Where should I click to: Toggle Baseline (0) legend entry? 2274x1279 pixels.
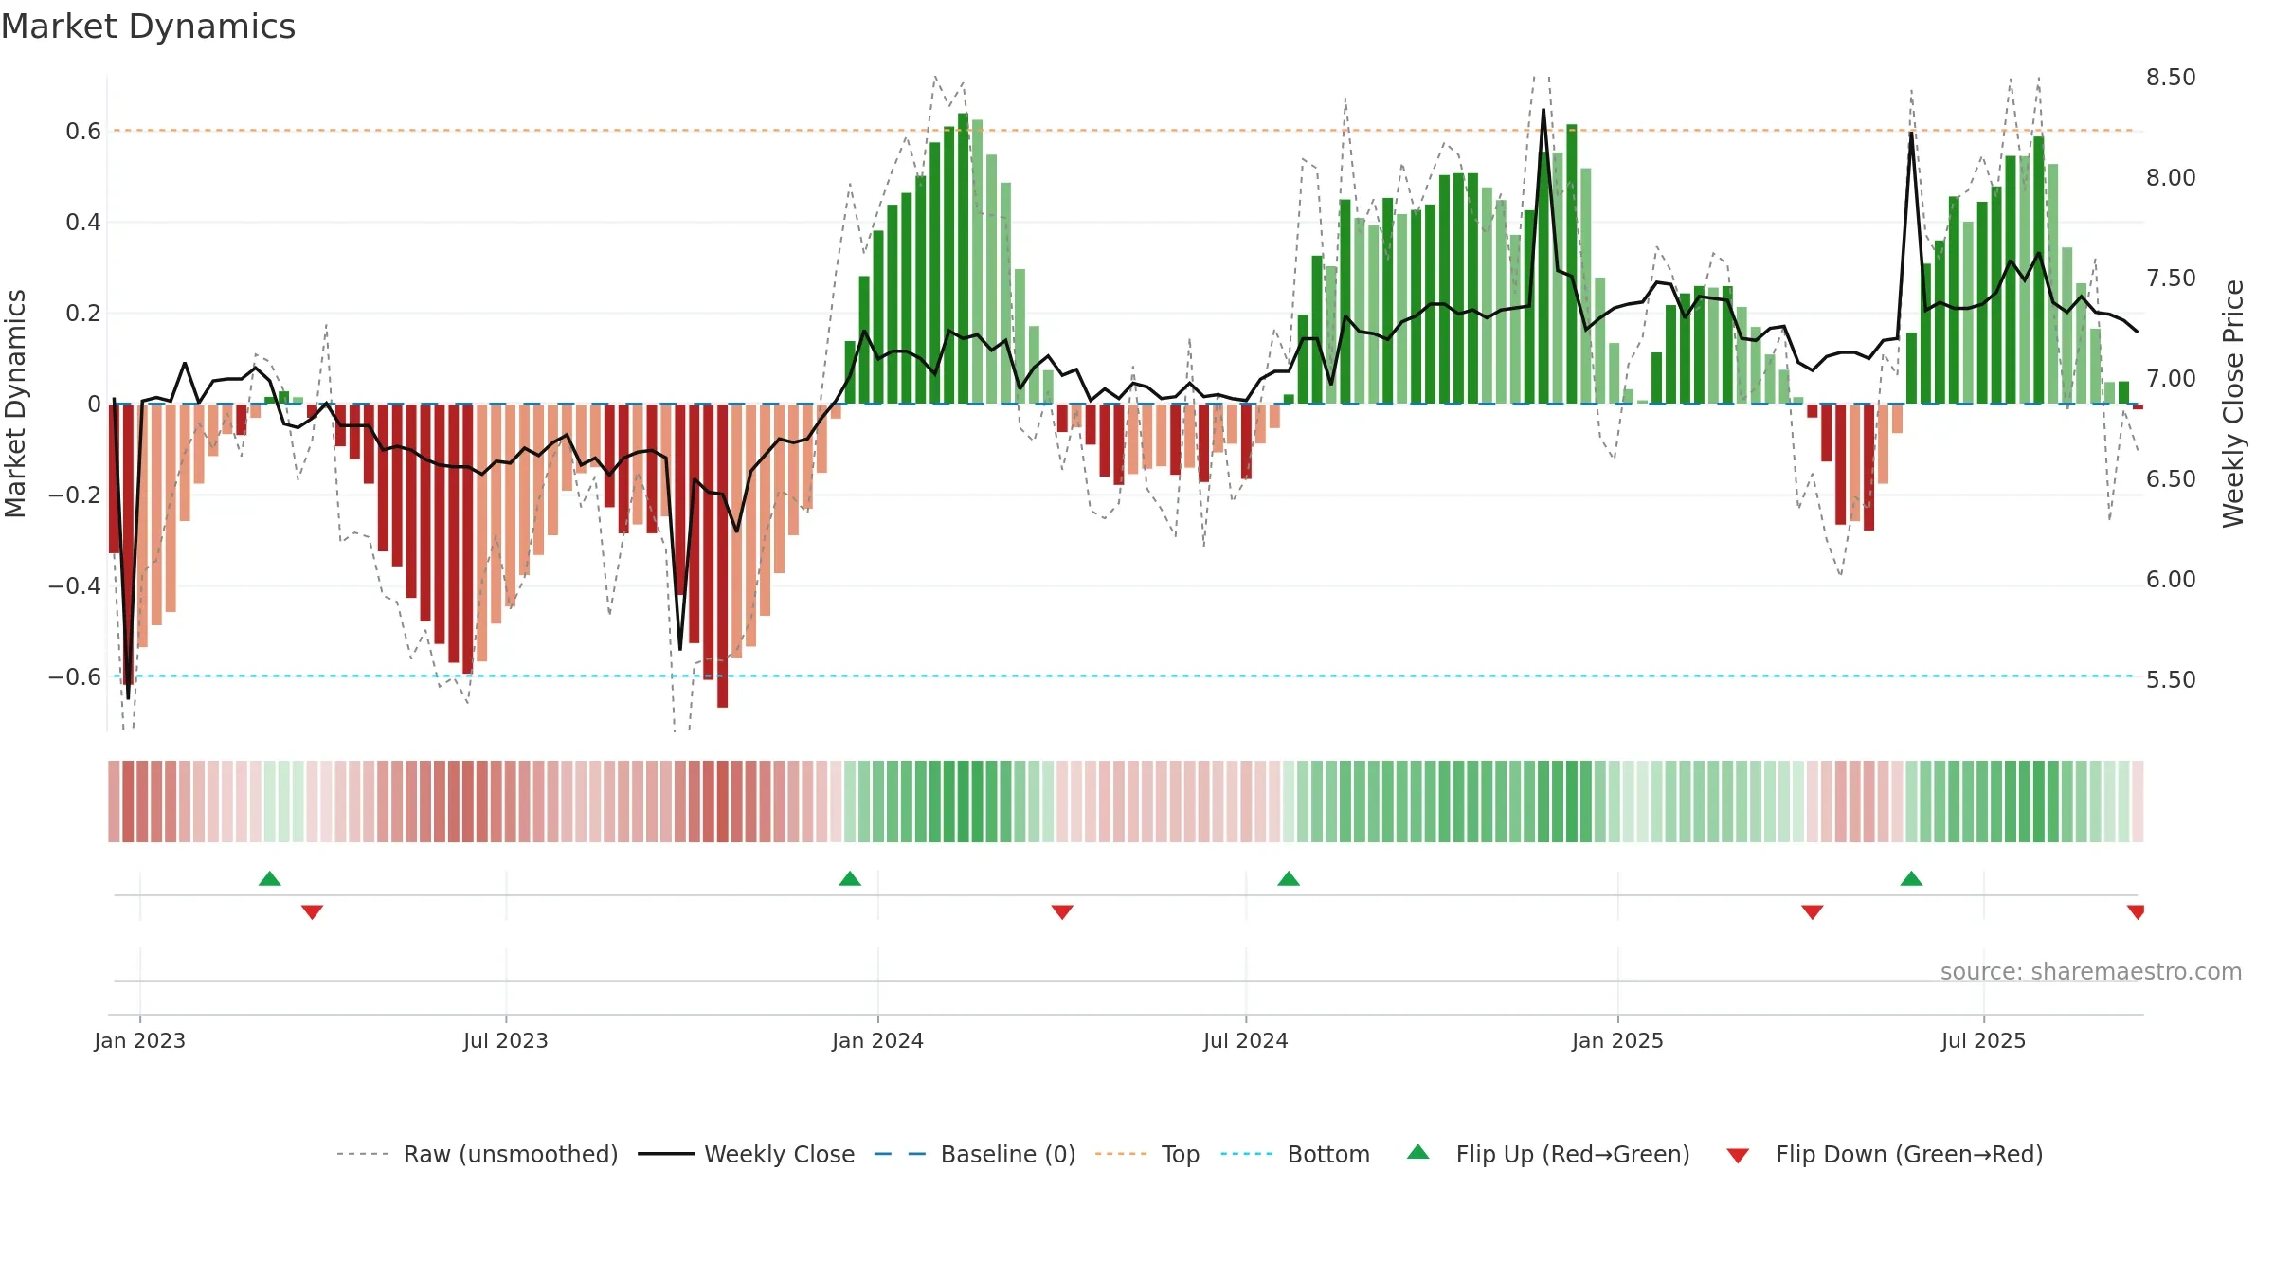pos(975,1154)
